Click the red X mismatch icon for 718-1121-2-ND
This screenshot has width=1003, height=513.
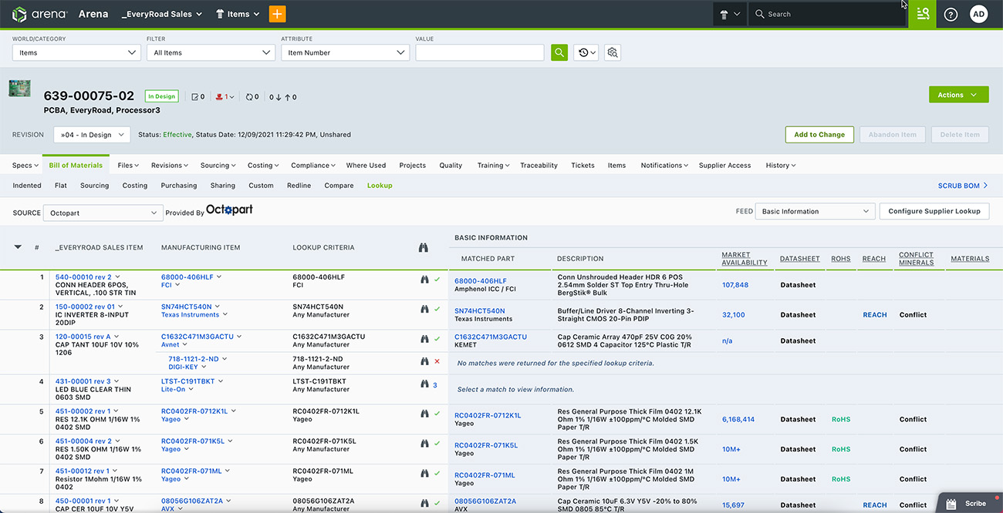click(437, 361)
